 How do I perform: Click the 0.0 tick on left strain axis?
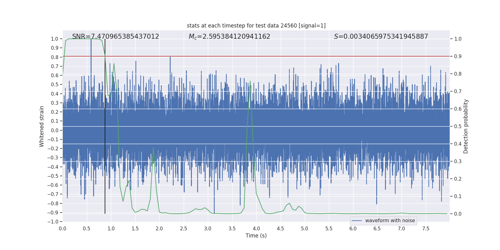coord(55,130)
